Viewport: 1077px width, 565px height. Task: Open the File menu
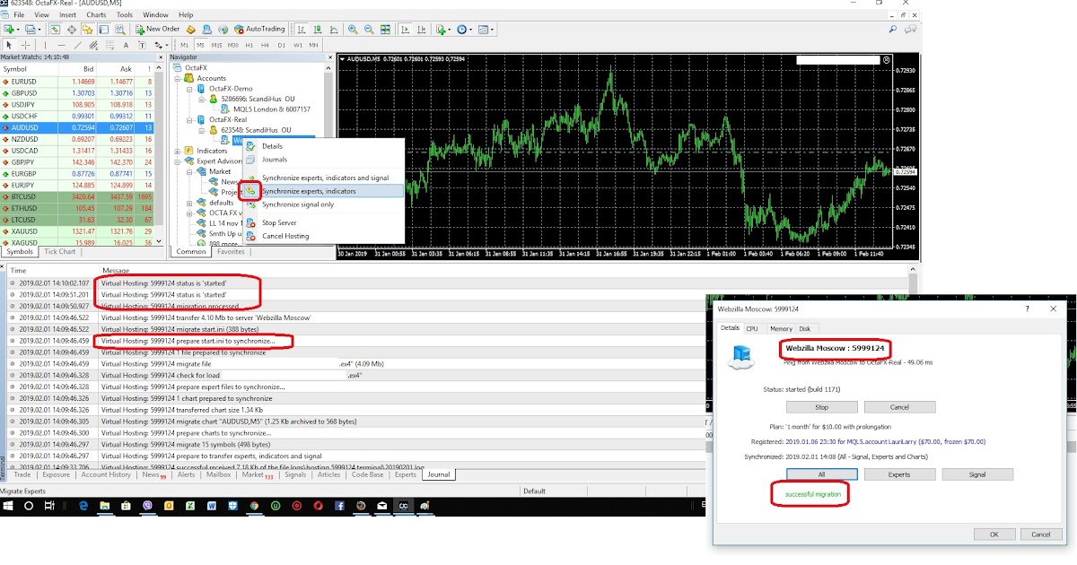[x=19, y=15]
